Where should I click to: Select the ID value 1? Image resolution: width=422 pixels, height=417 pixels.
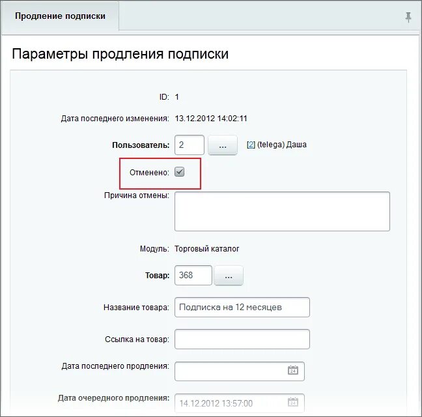[177, 97]
